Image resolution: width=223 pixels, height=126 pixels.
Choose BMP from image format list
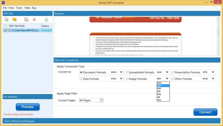[163, 86]
